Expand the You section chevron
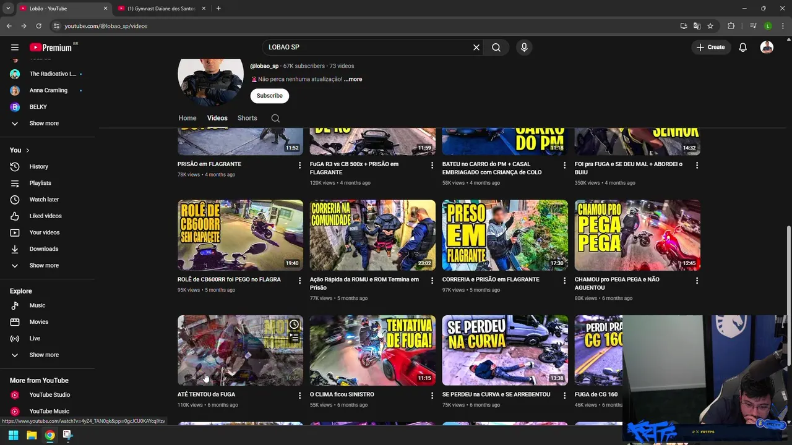Screen dimensions: 792x445 27,150
